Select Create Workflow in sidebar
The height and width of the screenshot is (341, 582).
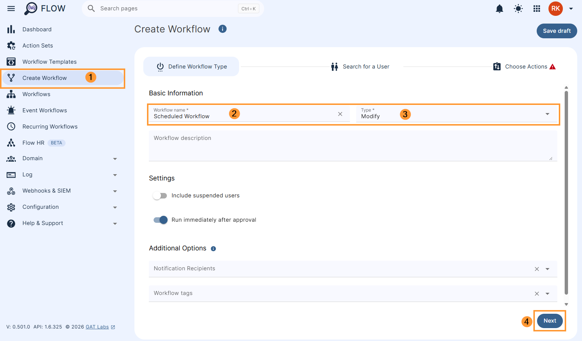(x=63, y=78)
